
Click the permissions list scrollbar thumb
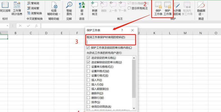pos(134,79)
